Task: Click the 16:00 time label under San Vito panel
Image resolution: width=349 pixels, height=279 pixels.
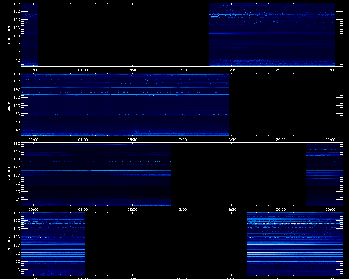Action: tap(231, 140)
